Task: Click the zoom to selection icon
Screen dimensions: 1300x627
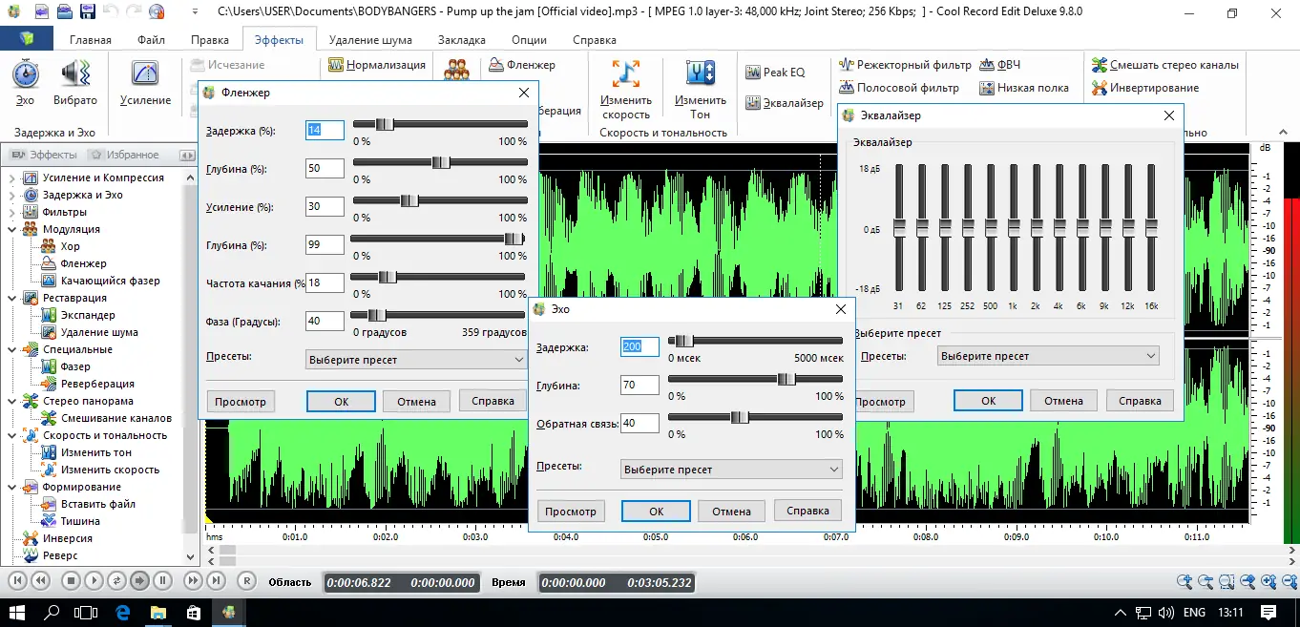Action: [x=1226, y=581]
